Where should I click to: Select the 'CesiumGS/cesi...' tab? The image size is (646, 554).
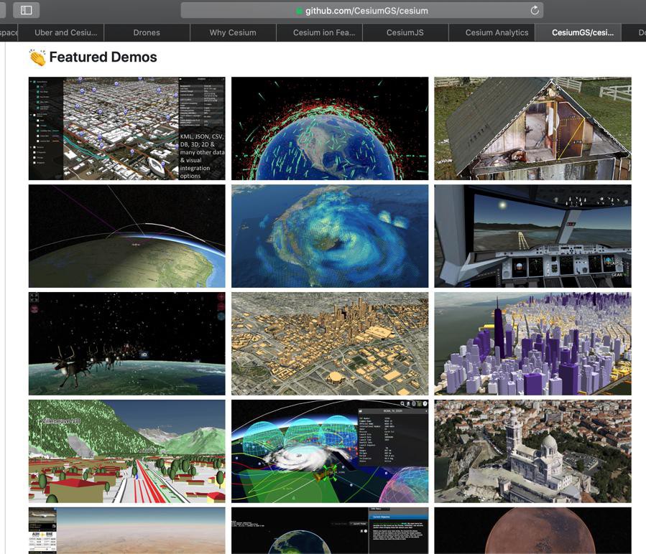point(578,32)
